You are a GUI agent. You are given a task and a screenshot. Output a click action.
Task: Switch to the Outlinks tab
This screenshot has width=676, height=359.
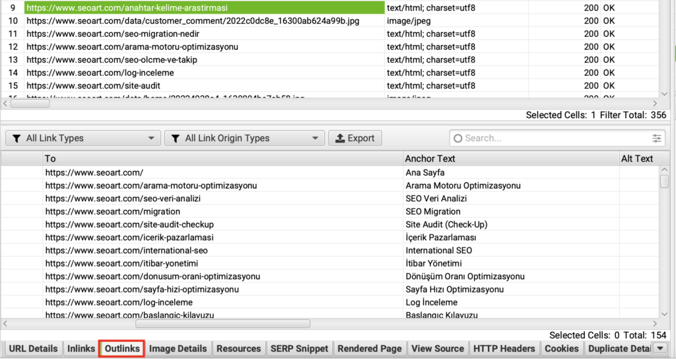[122, 348]
